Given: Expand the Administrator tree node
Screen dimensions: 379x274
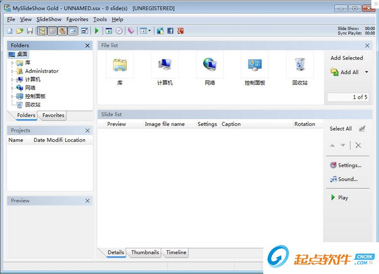Looking at the screenshot, I should tap(12, 71).
